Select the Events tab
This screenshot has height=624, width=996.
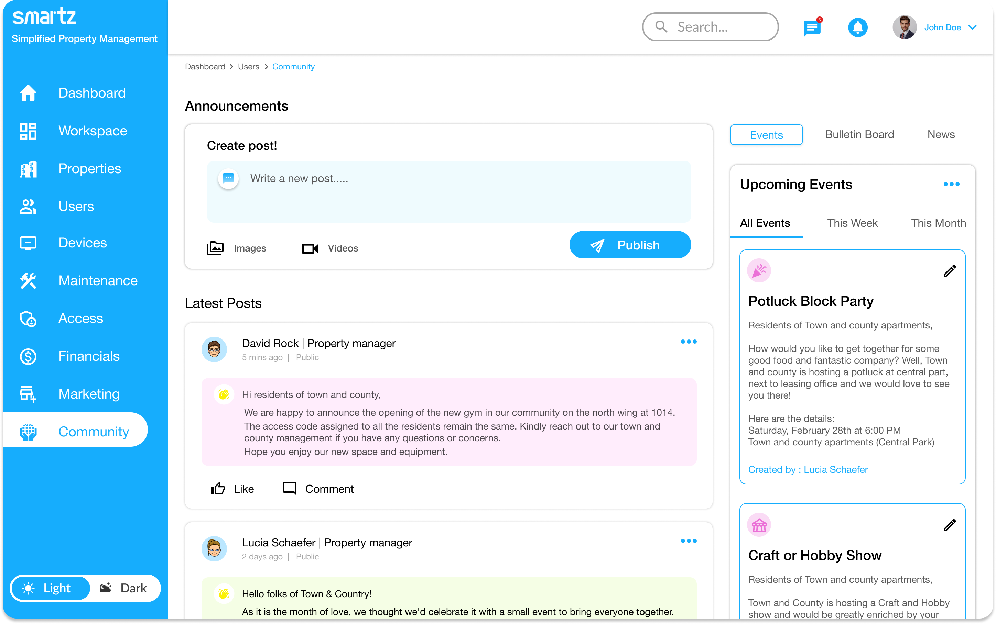[766, 135]
